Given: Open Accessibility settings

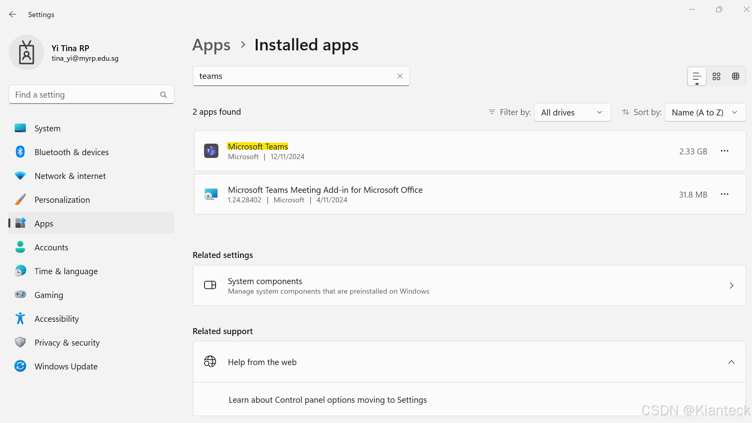Looking at the screenshot, I should click(x=91, y=319).
